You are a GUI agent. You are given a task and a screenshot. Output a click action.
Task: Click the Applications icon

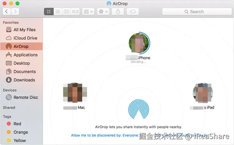tap(9, 55)
